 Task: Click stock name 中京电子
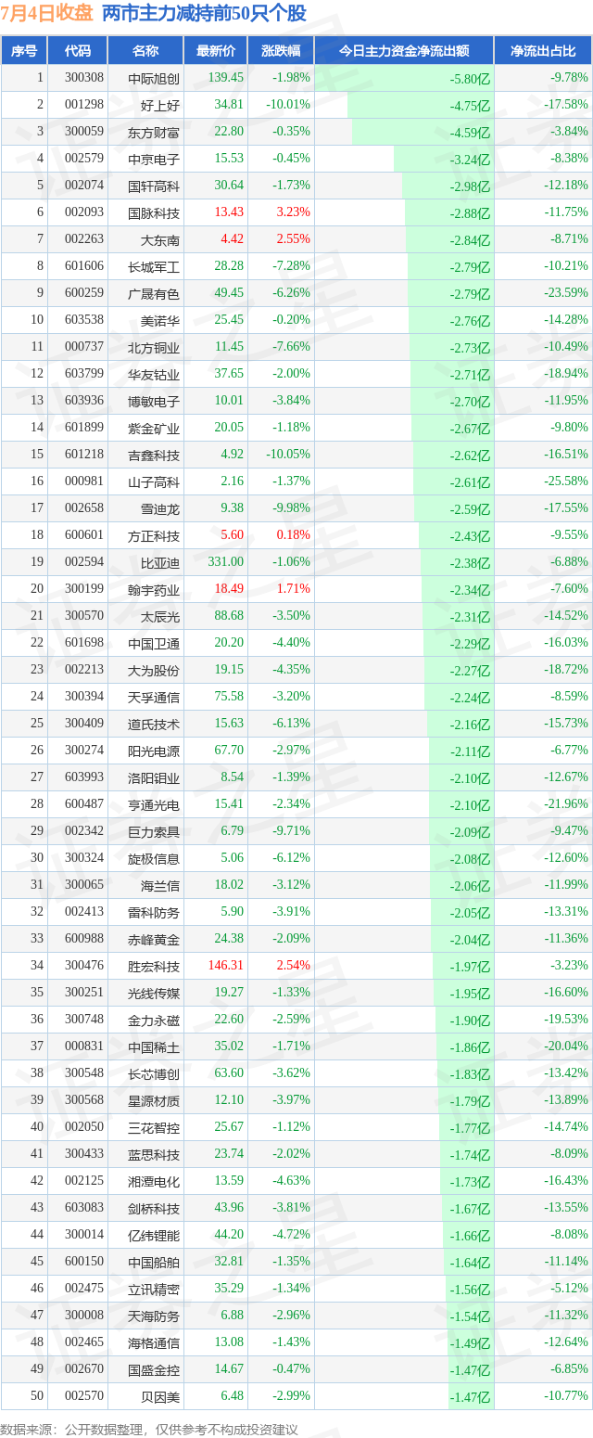[154, 159]
